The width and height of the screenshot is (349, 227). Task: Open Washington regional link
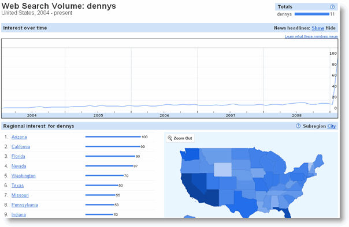point(23,176)
